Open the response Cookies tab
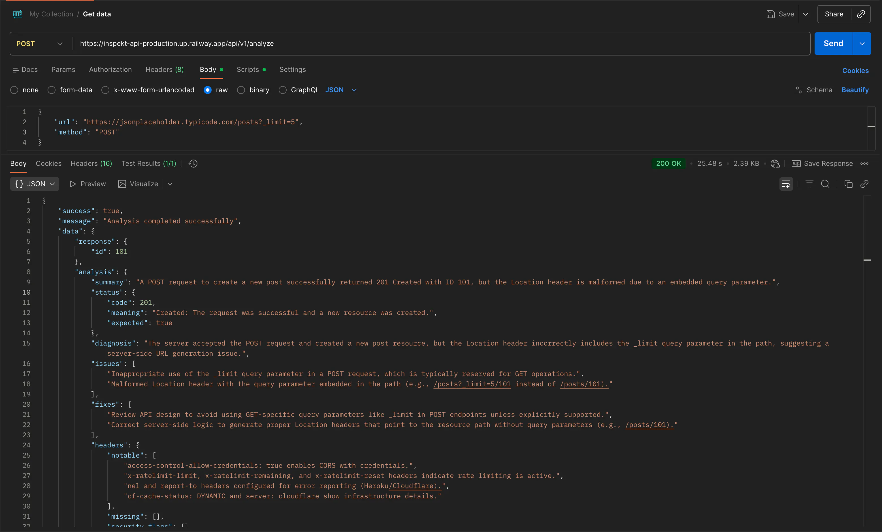The height and width of the screenshot is (532, 882). click(49, 163)
